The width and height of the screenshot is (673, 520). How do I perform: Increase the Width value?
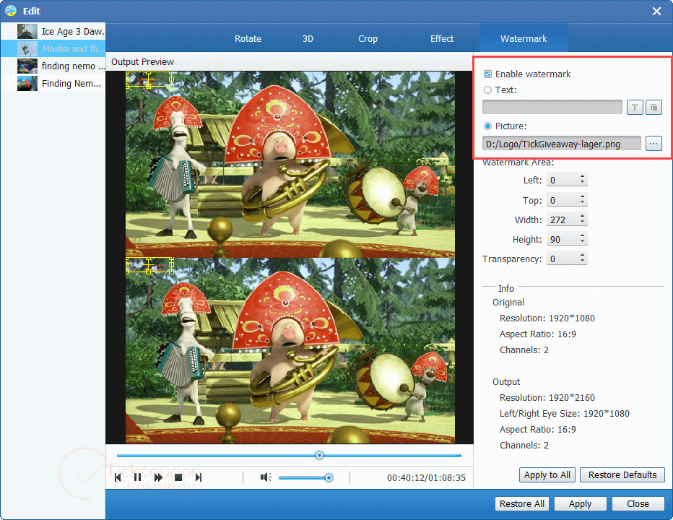[582, 216]
